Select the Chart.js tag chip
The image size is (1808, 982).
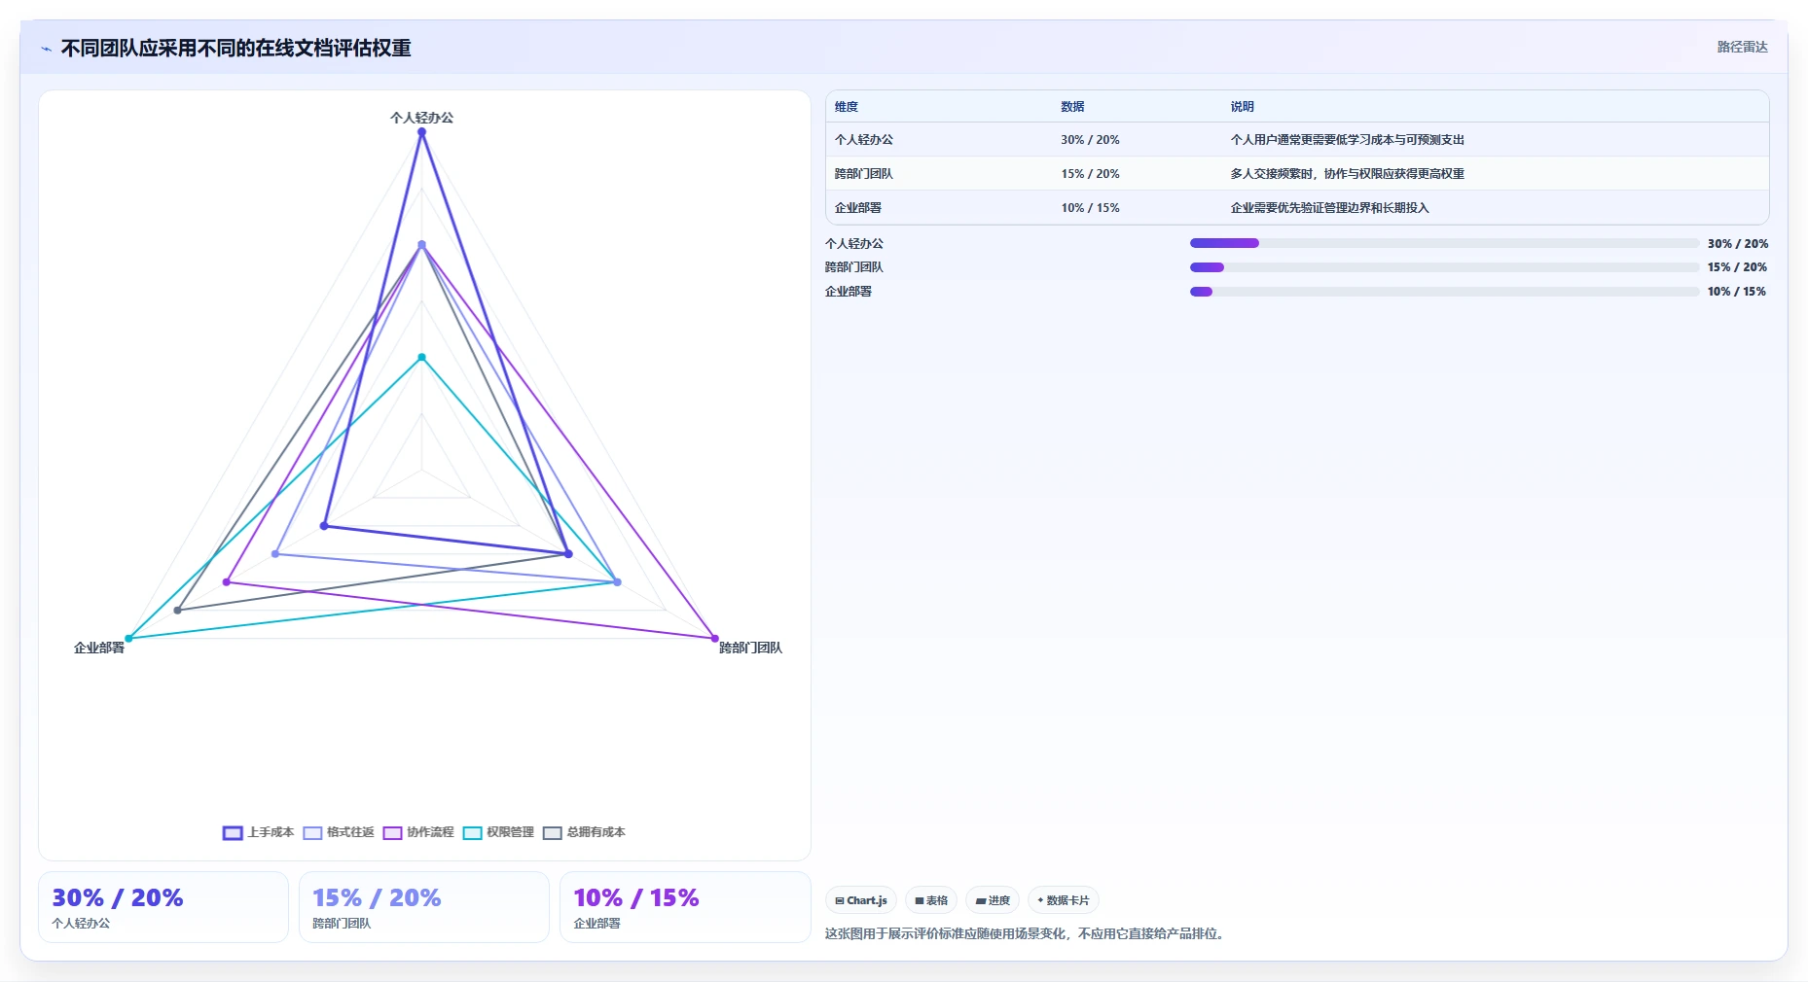861,900
